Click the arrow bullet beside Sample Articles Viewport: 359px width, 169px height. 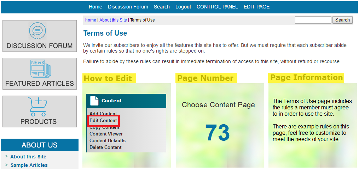click(x=6, y=165)
